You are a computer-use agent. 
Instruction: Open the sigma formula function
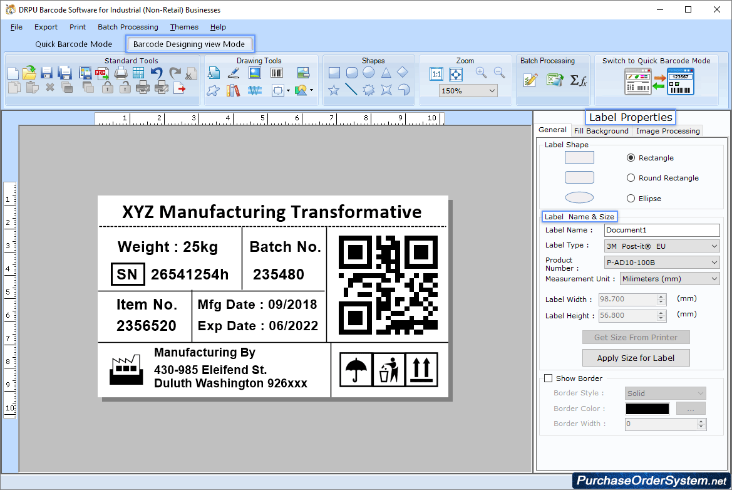tap(579, 80)
